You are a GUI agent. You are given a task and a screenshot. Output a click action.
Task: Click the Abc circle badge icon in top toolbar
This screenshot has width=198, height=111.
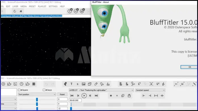click(x=76, y=11)
